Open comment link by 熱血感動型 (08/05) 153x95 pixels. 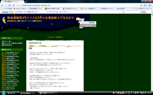click(3, 57)
